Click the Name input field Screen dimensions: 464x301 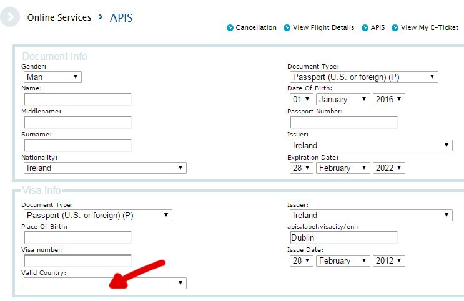(77, 99)
